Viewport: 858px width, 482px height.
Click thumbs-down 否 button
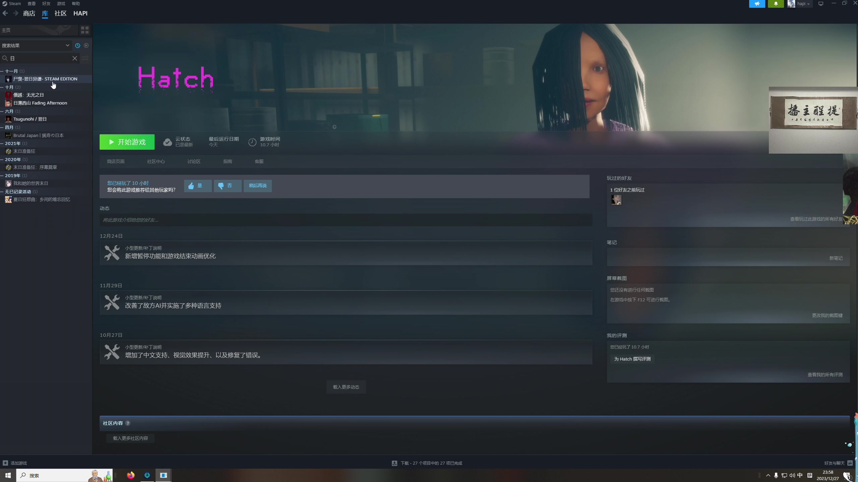[x=227, y=186]
